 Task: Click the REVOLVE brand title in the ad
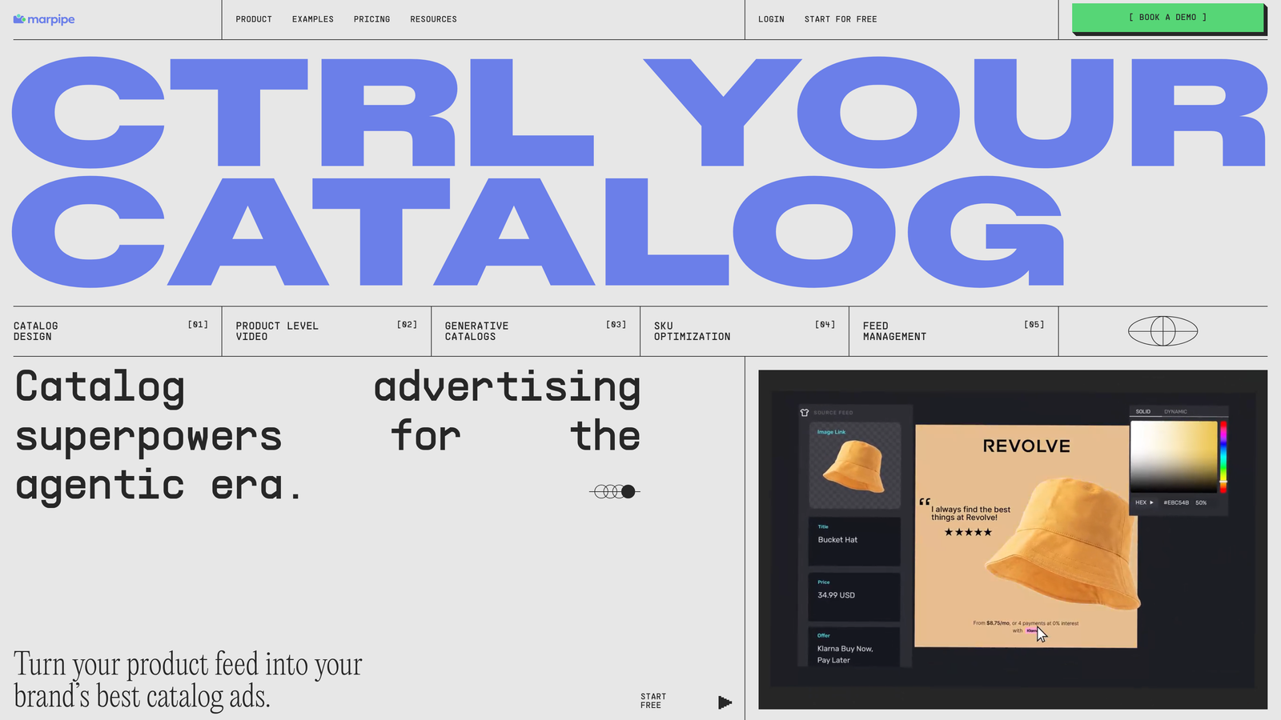click(1026, 446)
